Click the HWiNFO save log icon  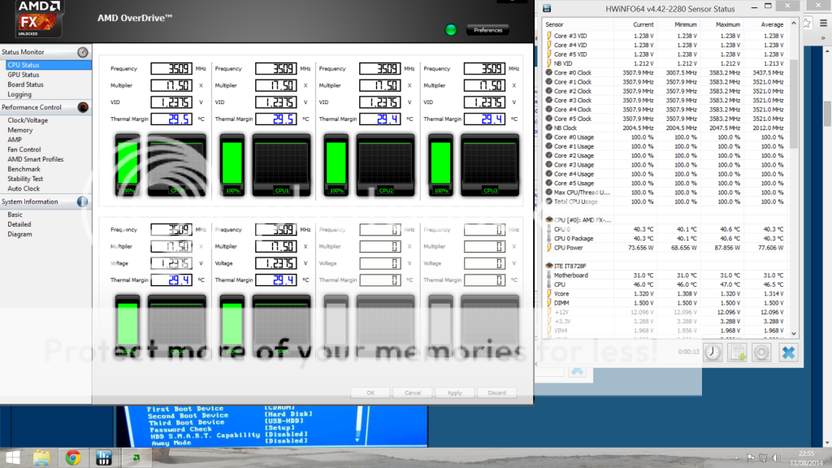click(x=737, y=353)
